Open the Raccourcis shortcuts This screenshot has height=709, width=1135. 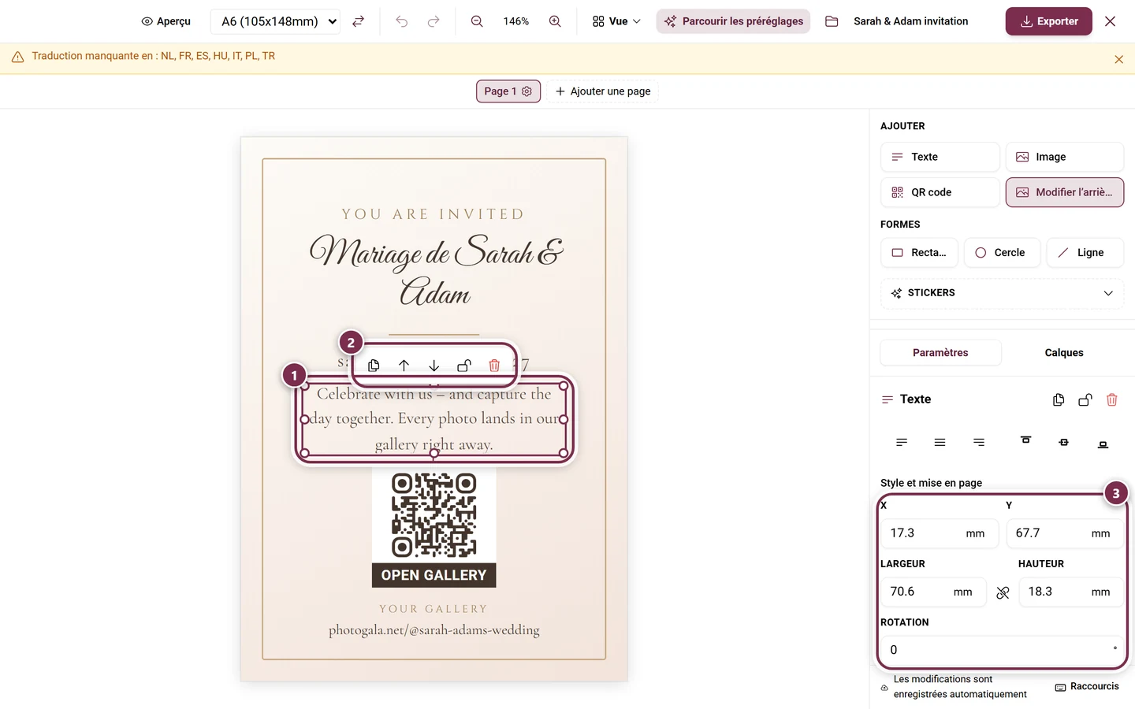pos(1087,687)
